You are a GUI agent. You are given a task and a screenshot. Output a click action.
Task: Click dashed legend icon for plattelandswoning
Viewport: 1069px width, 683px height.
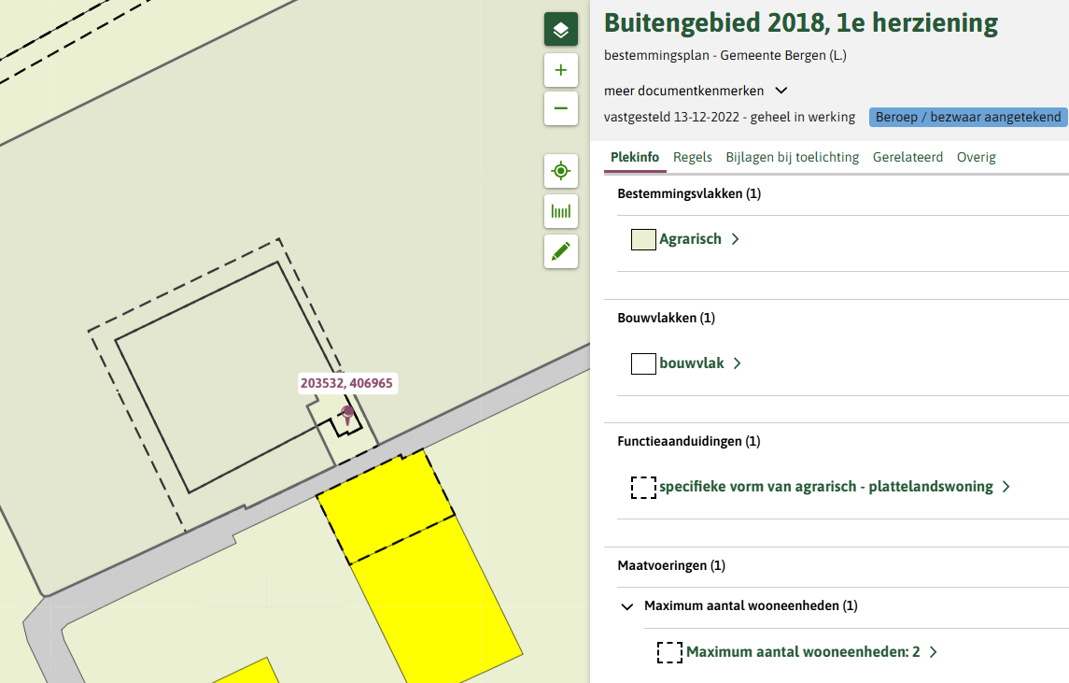[643, 487]
